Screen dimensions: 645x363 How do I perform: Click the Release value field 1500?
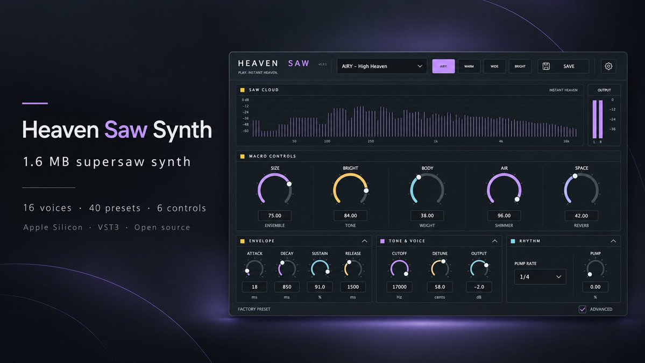(353, 287)
